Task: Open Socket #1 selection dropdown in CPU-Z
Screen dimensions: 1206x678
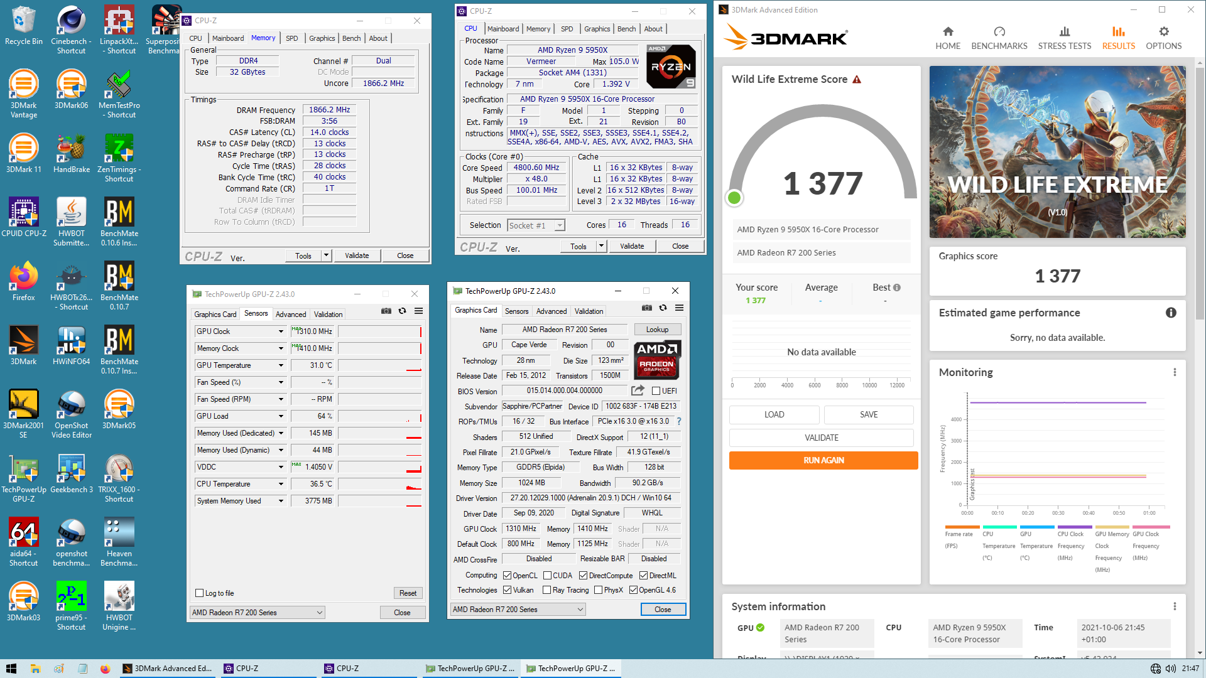Action: click(536, 225)
